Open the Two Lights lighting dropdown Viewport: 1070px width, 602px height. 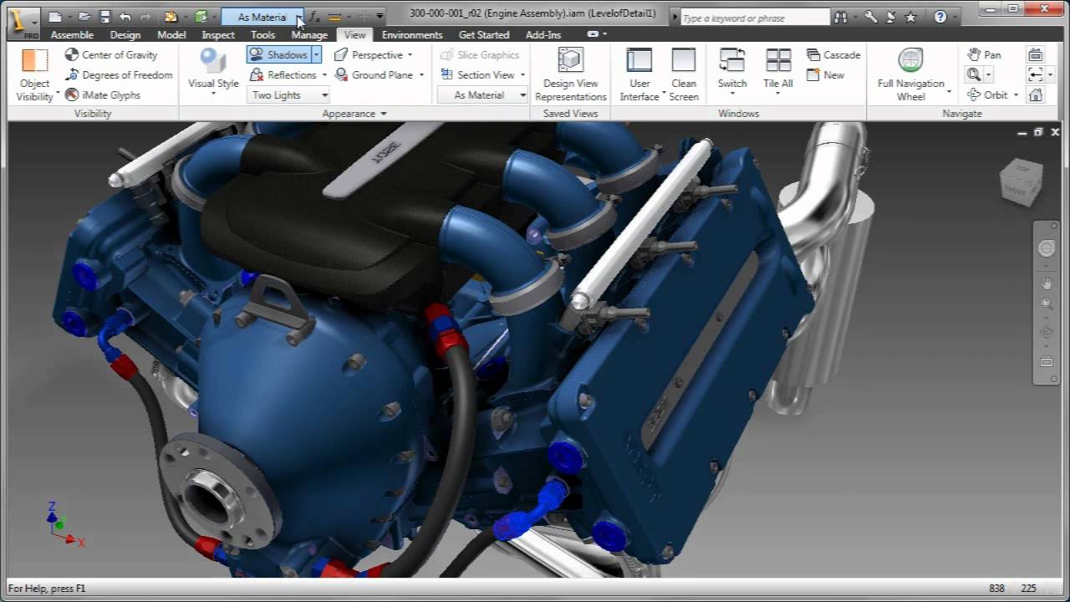coord(289,95)
